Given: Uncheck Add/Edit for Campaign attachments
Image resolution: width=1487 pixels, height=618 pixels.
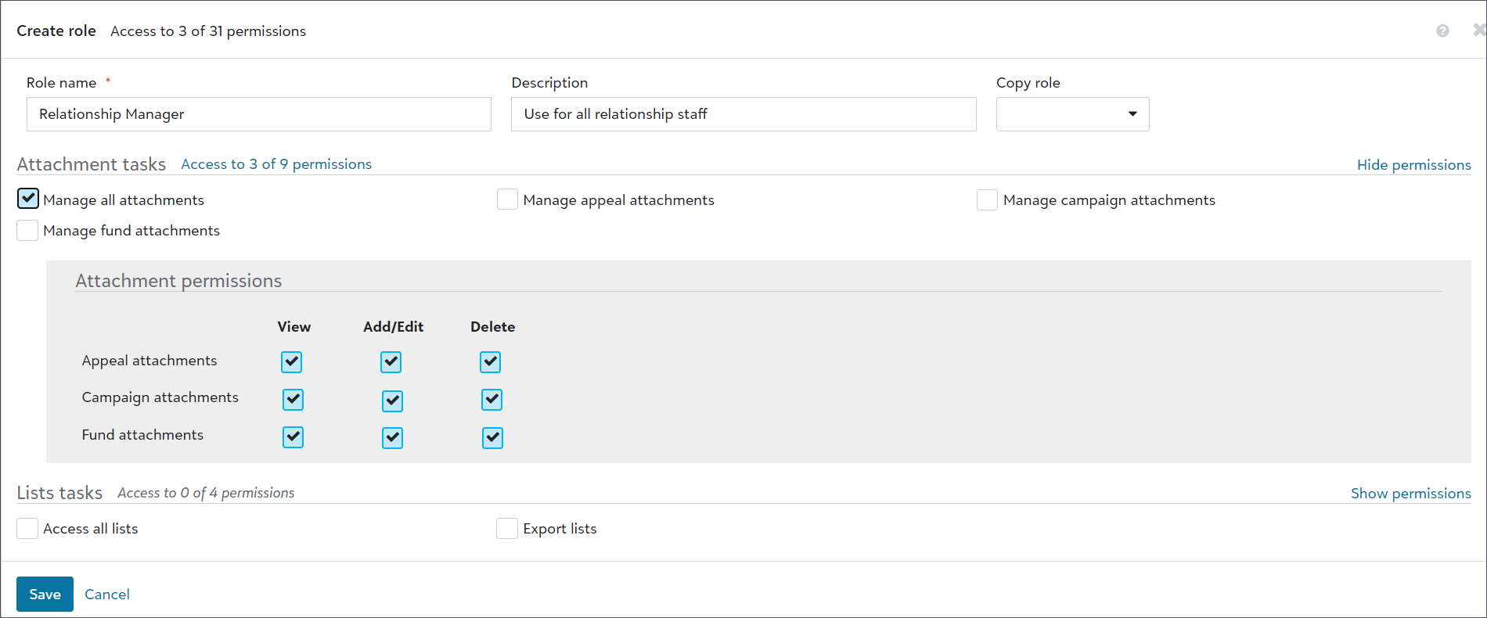Looking at the screenshot, I should coord(392,401).
